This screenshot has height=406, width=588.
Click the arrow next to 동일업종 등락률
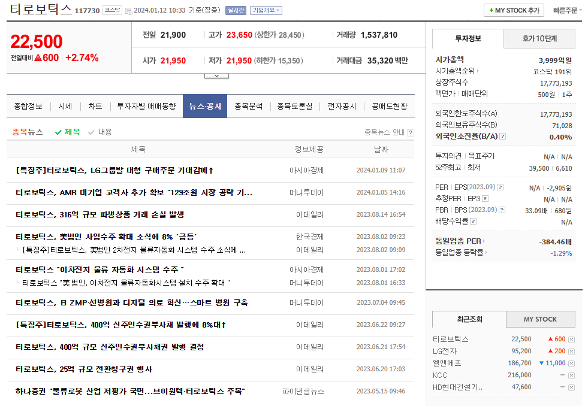coord(486,253)
